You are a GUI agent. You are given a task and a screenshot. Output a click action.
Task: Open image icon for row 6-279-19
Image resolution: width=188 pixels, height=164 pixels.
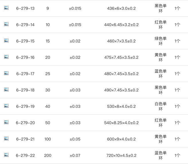click(x=6, y=106)
